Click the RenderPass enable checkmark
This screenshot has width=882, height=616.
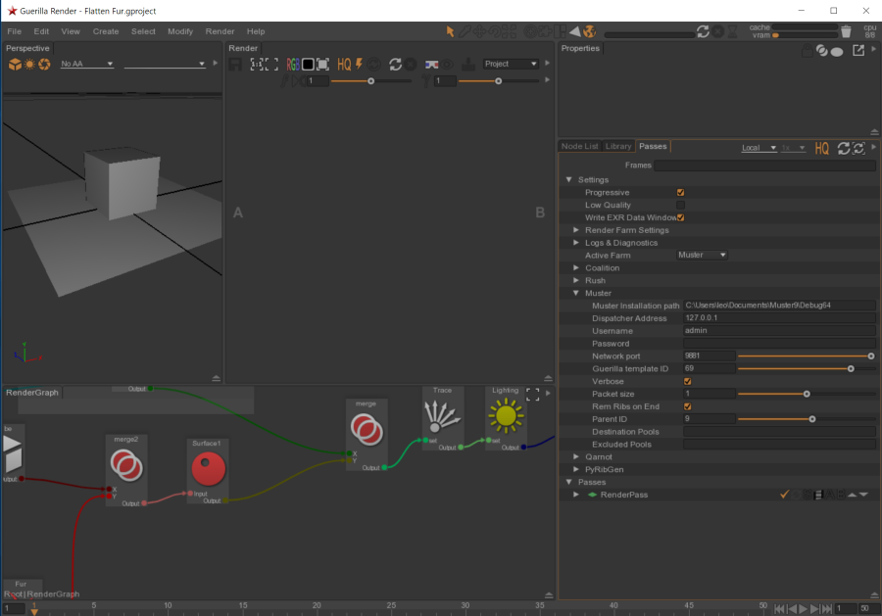tap(785, 495)
